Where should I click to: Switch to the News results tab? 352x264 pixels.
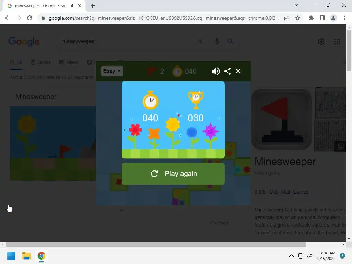[69, 62]
